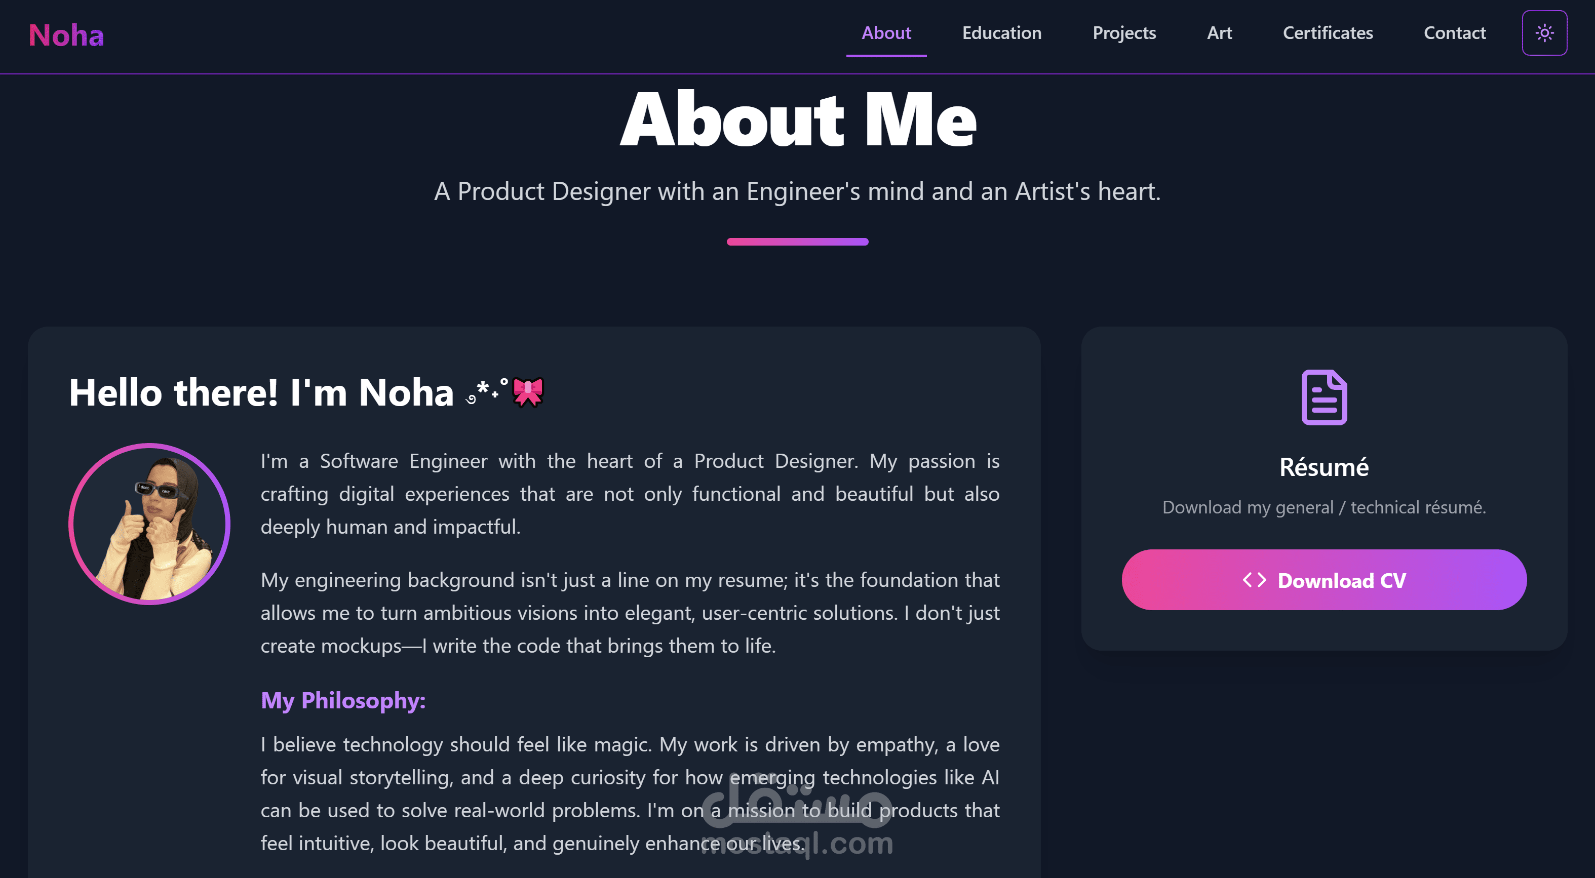The width and height of the screenshot is (1595, 878).
Task: Click the sparkle symbols after Noha
Action: click(487, 391)
